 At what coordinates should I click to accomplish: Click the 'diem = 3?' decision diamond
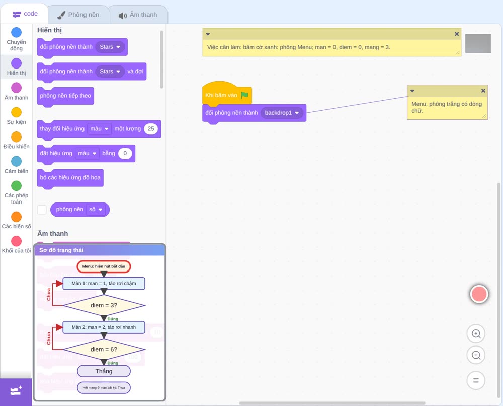pos(104,305)
